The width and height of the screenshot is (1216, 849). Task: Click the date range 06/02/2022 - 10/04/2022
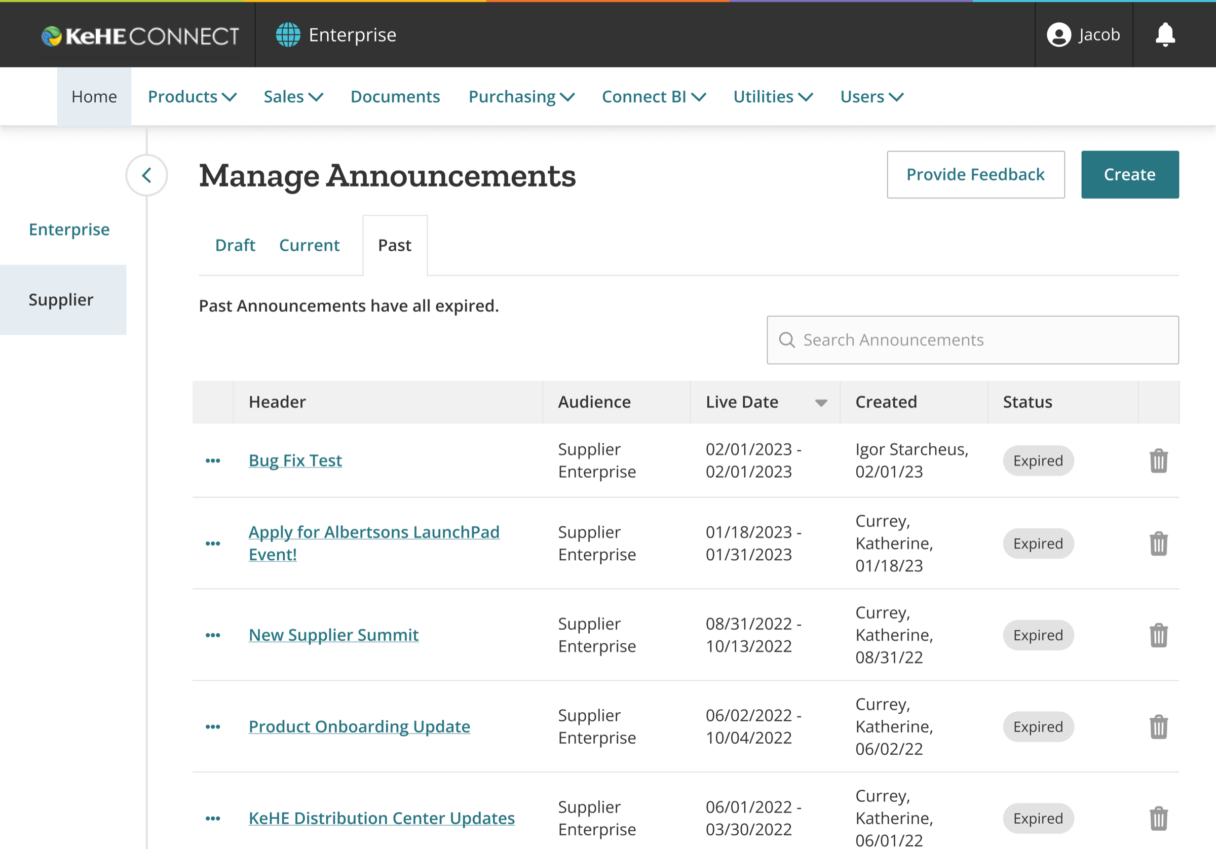click(x=753, y=726)
